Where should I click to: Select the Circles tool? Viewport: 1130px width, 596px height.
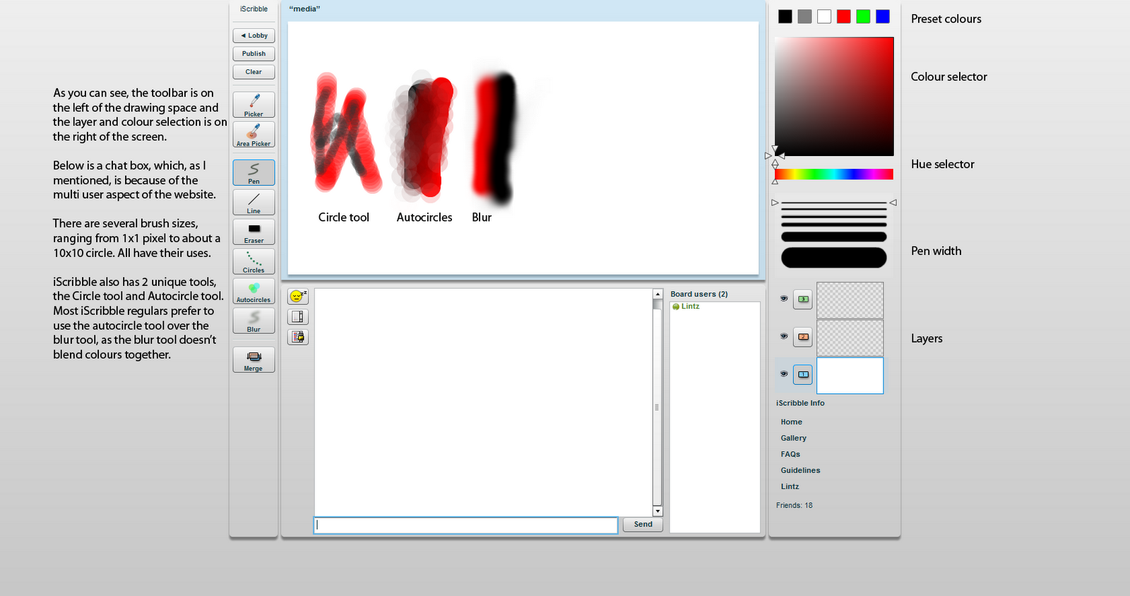pyautogui.click(x=254, y=261)
